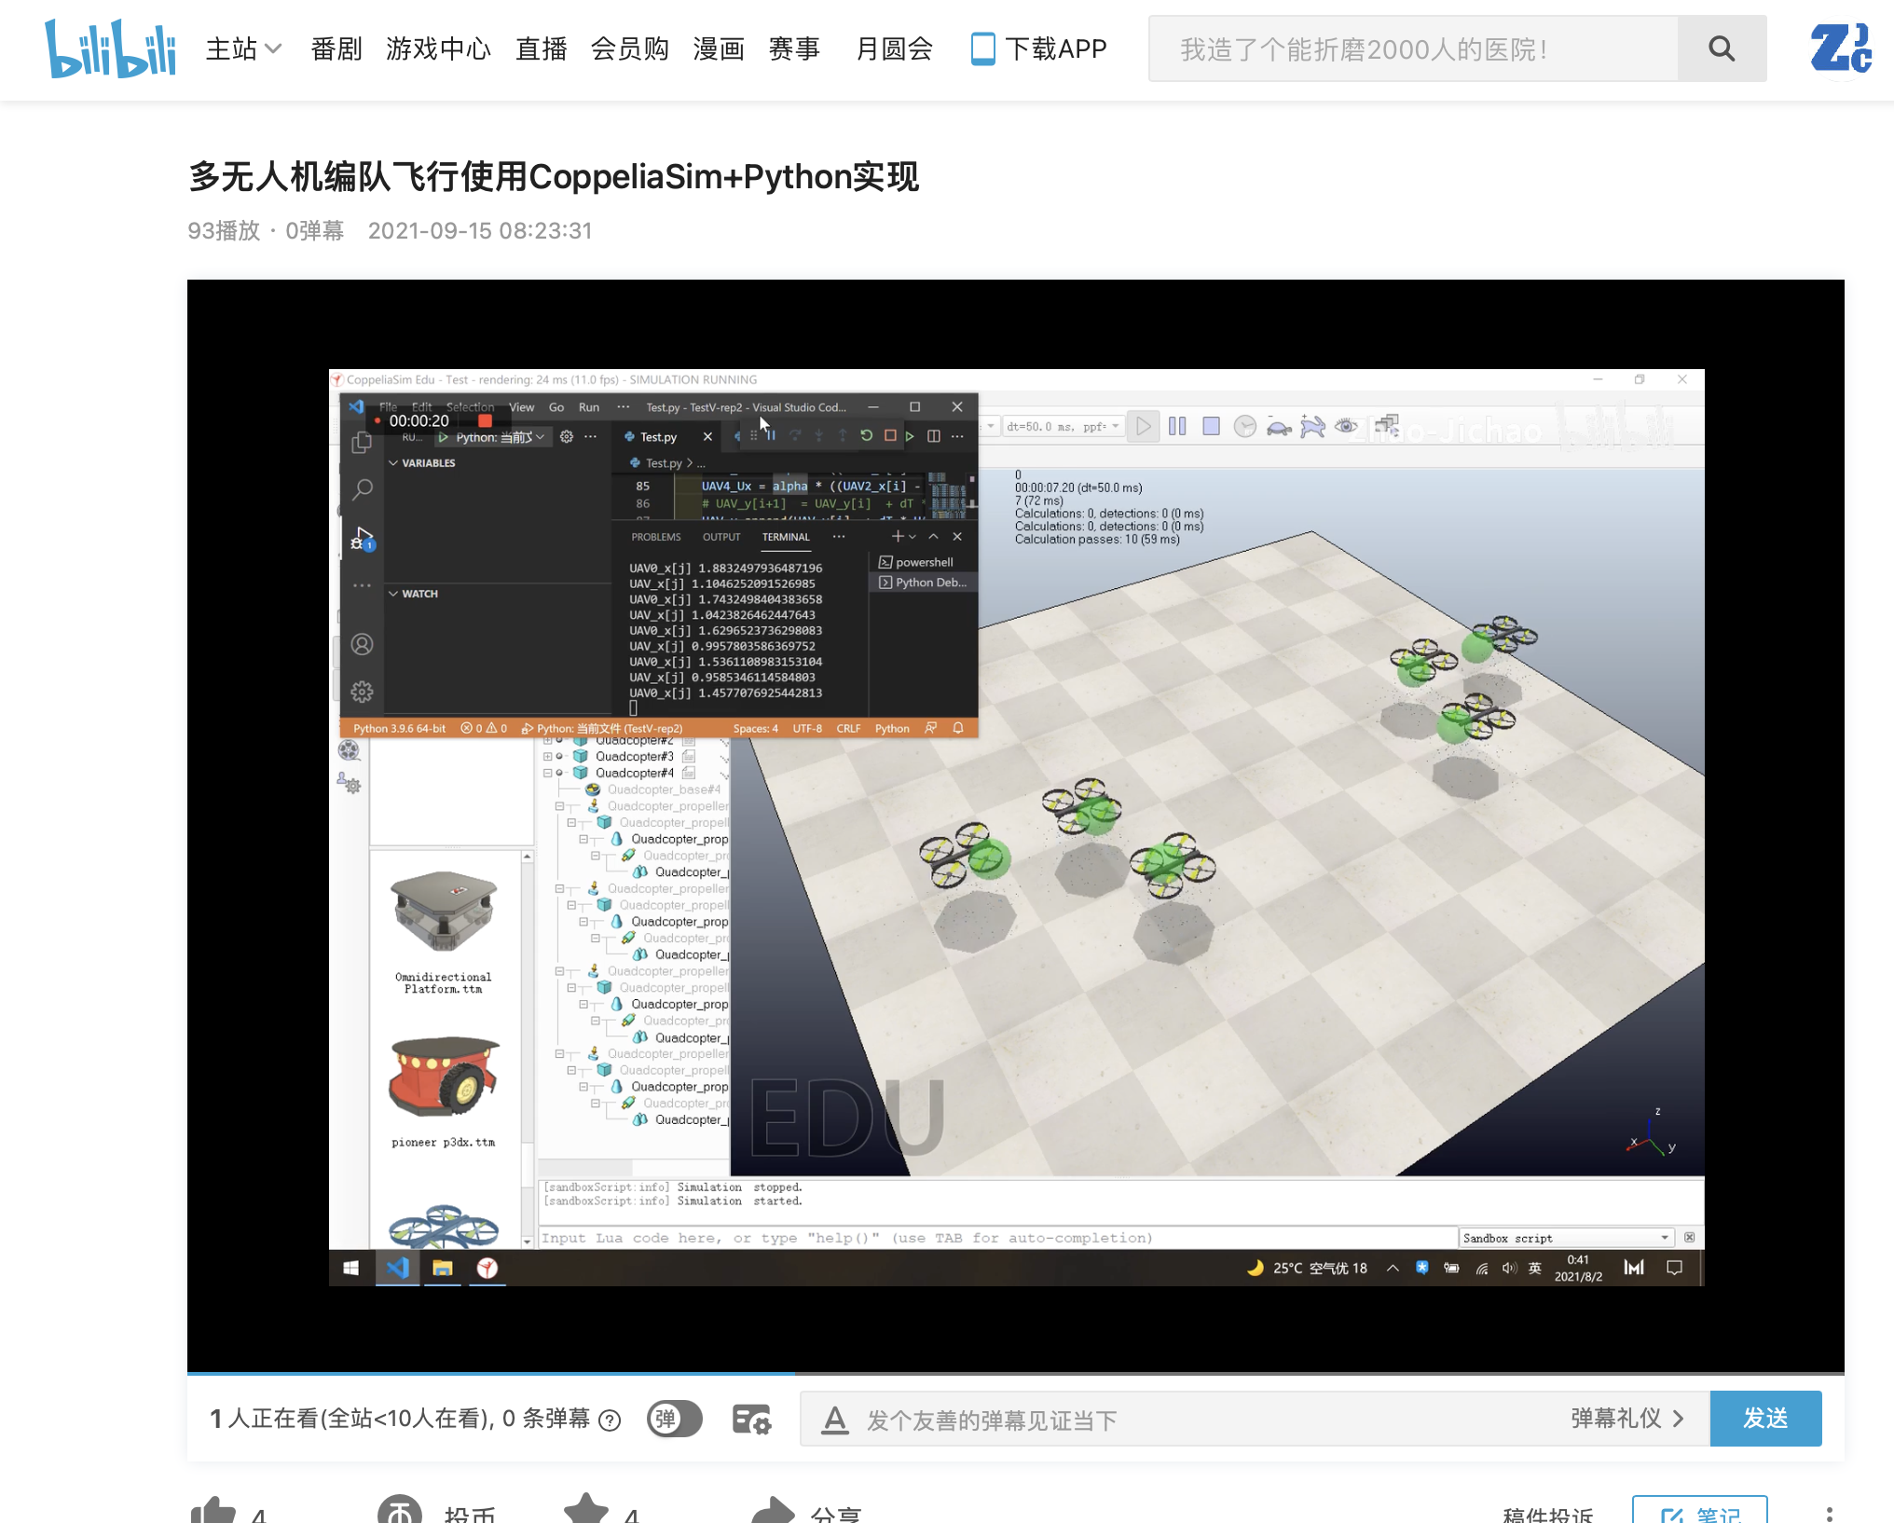Image resolution: width=1894 pixels, height=1523 pixels.
Task: Turn off the danmaku comment switch
Action: [x=674, y=1419]
